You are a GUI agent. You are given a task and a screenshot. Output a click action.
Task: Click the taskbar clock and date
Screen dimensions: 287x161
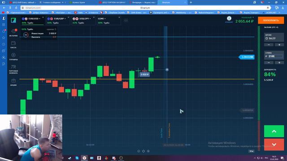pos(274,158)
